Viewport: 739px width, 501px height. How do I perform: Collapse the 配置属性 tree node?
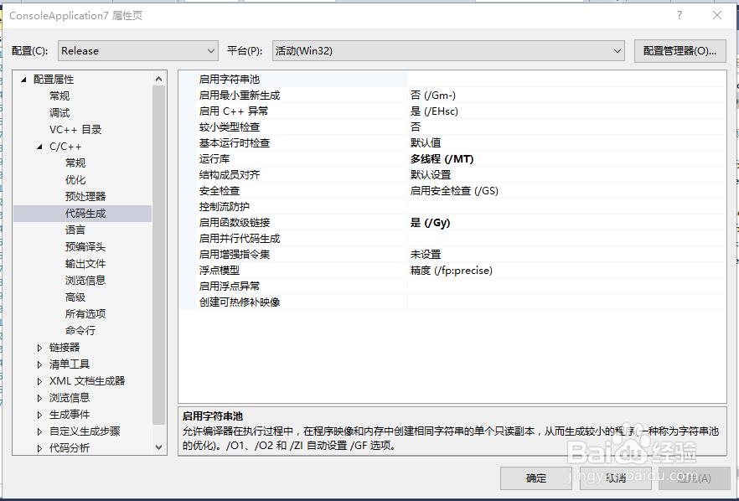23,78
